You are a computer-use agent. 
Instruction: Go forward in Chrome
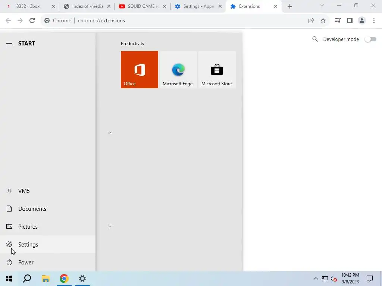point(20,21)
